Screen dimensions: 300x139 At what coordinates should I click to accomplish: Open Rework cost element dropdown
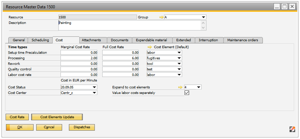179,64
